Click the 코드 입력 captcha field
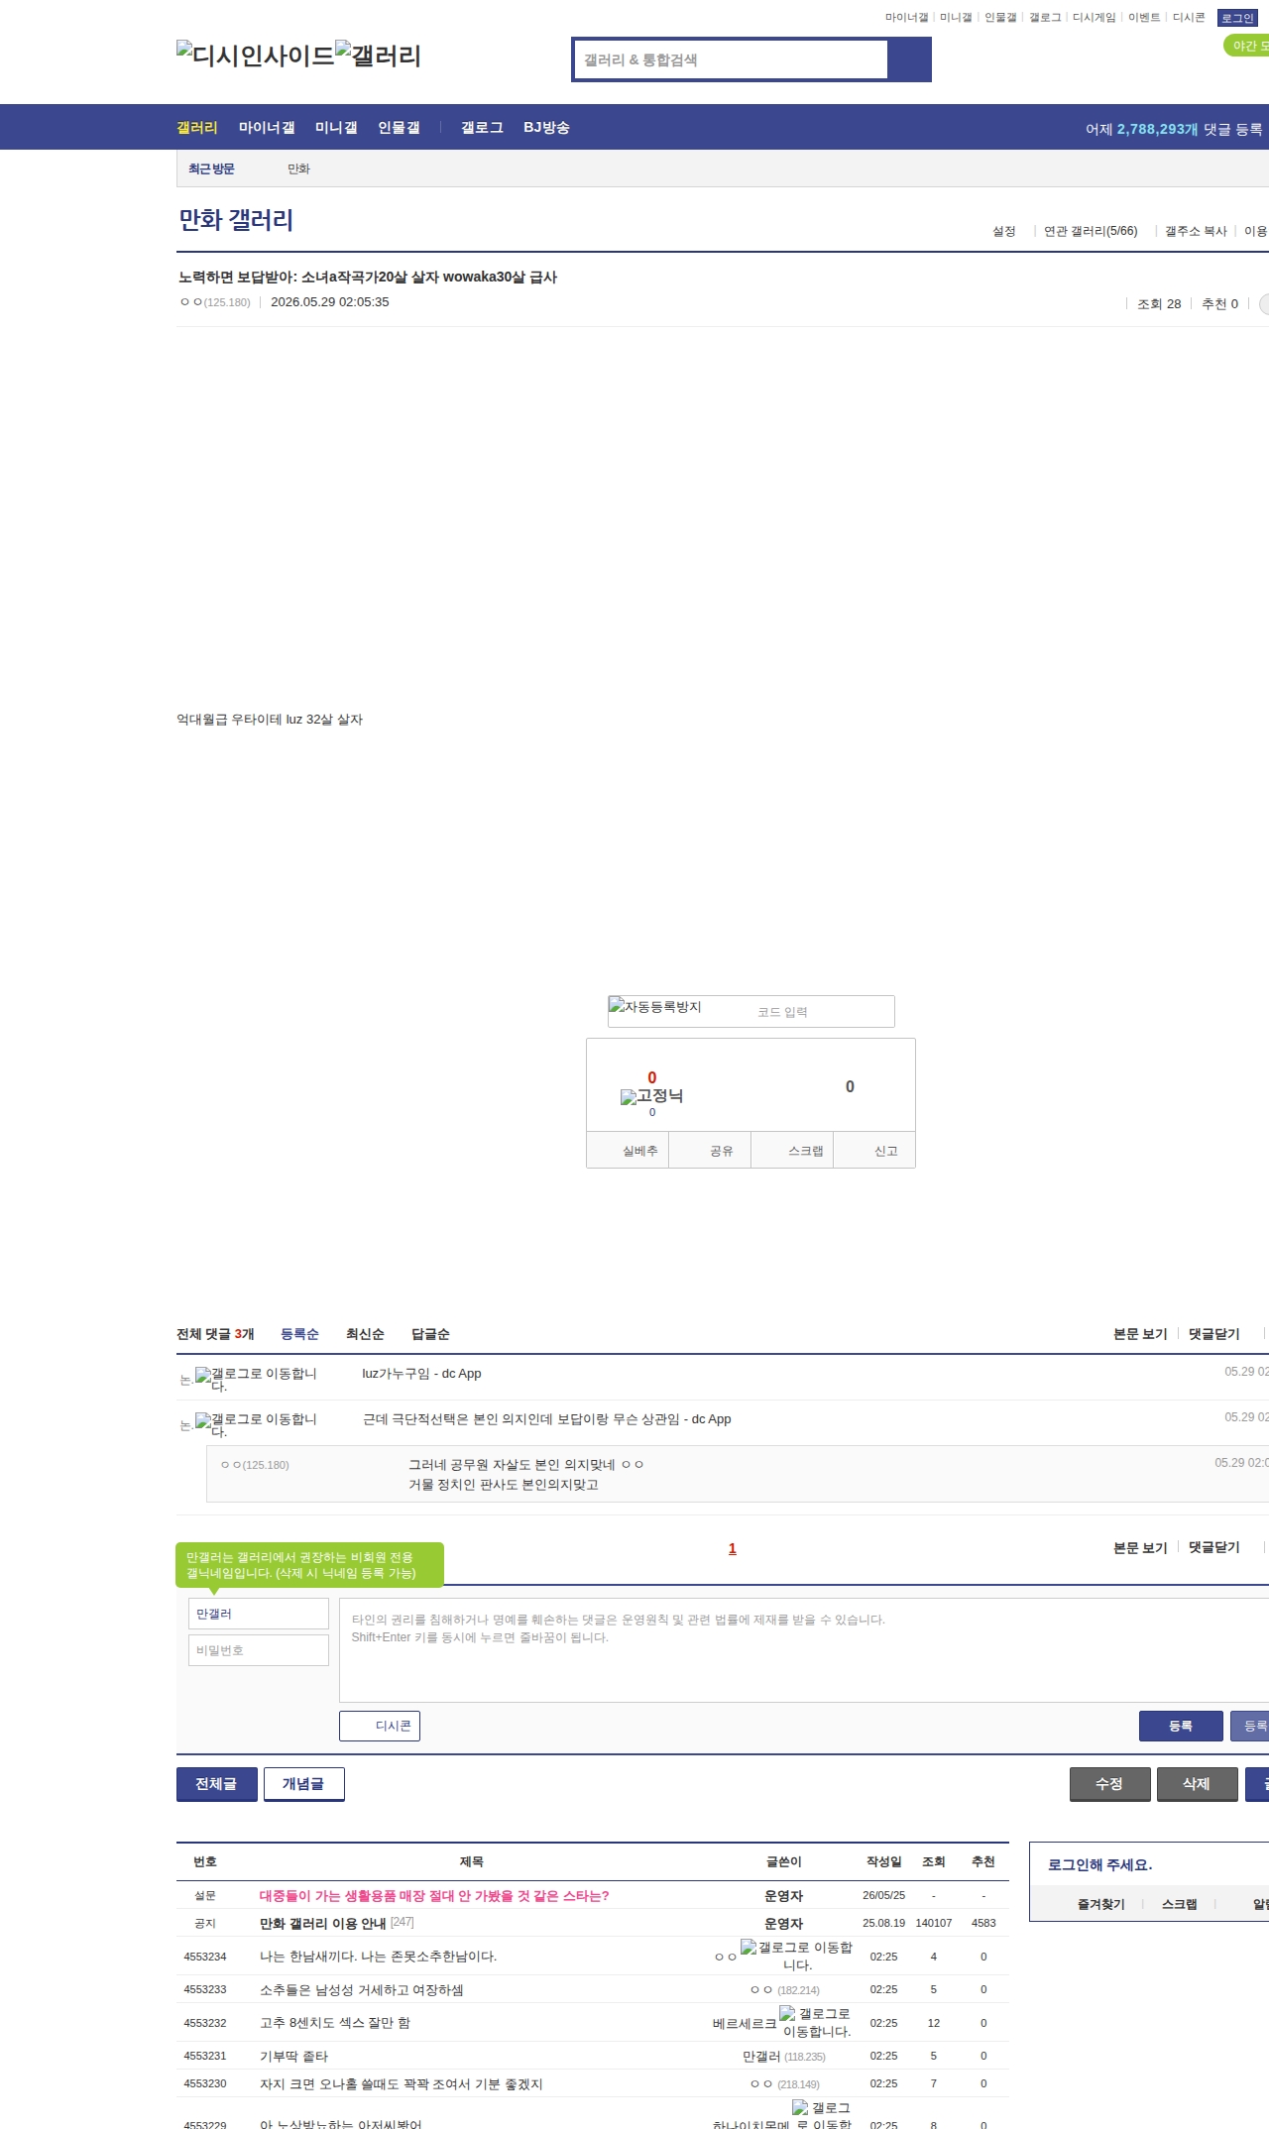This screenshot has height=2129, width=1269. click(x=823, y=1012)
